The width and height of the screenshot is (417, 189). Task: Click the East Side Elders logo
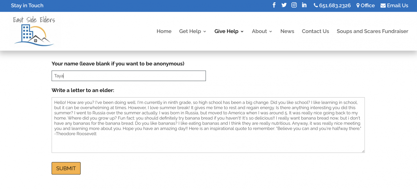[x=34, y=31]
